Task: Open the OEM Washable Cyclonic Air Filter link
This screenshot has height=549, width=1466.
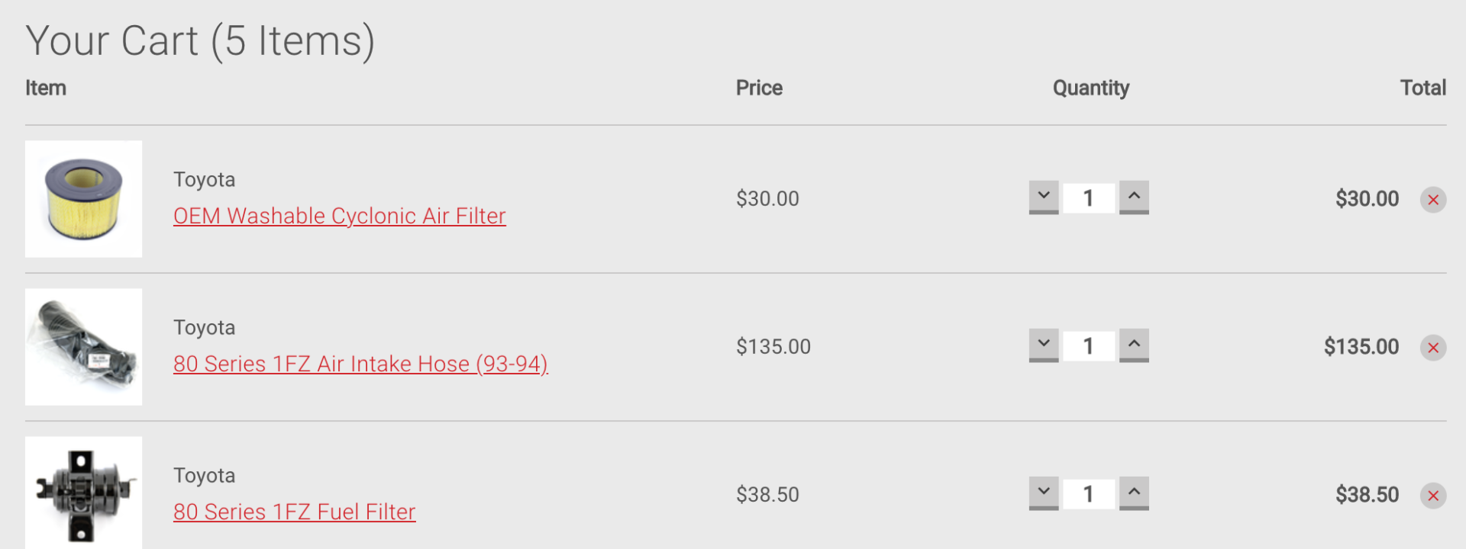Action: (340, 216)
